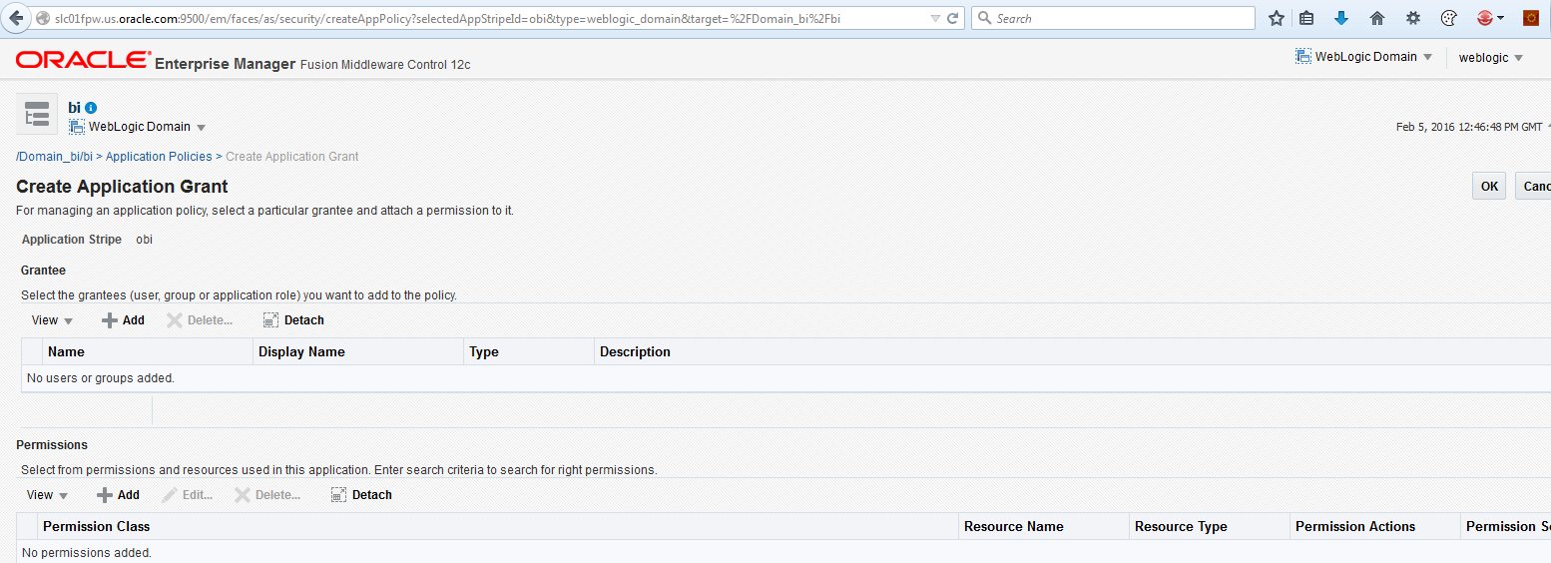The height and width of the screenshot is (563, 1551).
Task: Detach the Permissions table
Action: pyautogui.click(x=361, y=495)
